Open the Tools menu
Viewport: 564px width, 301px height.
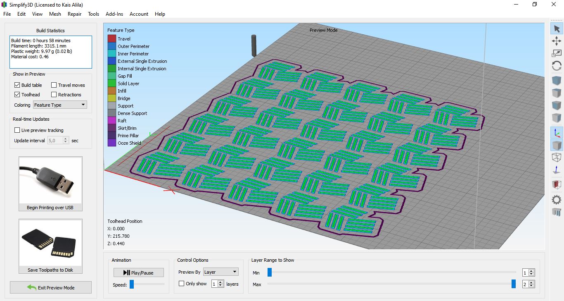coord(94,14)
